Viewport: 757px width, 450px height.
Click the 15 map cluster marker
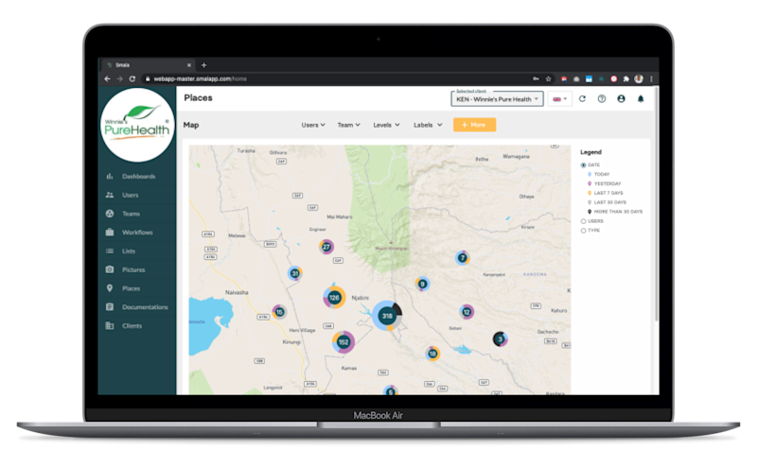[279, 312]
